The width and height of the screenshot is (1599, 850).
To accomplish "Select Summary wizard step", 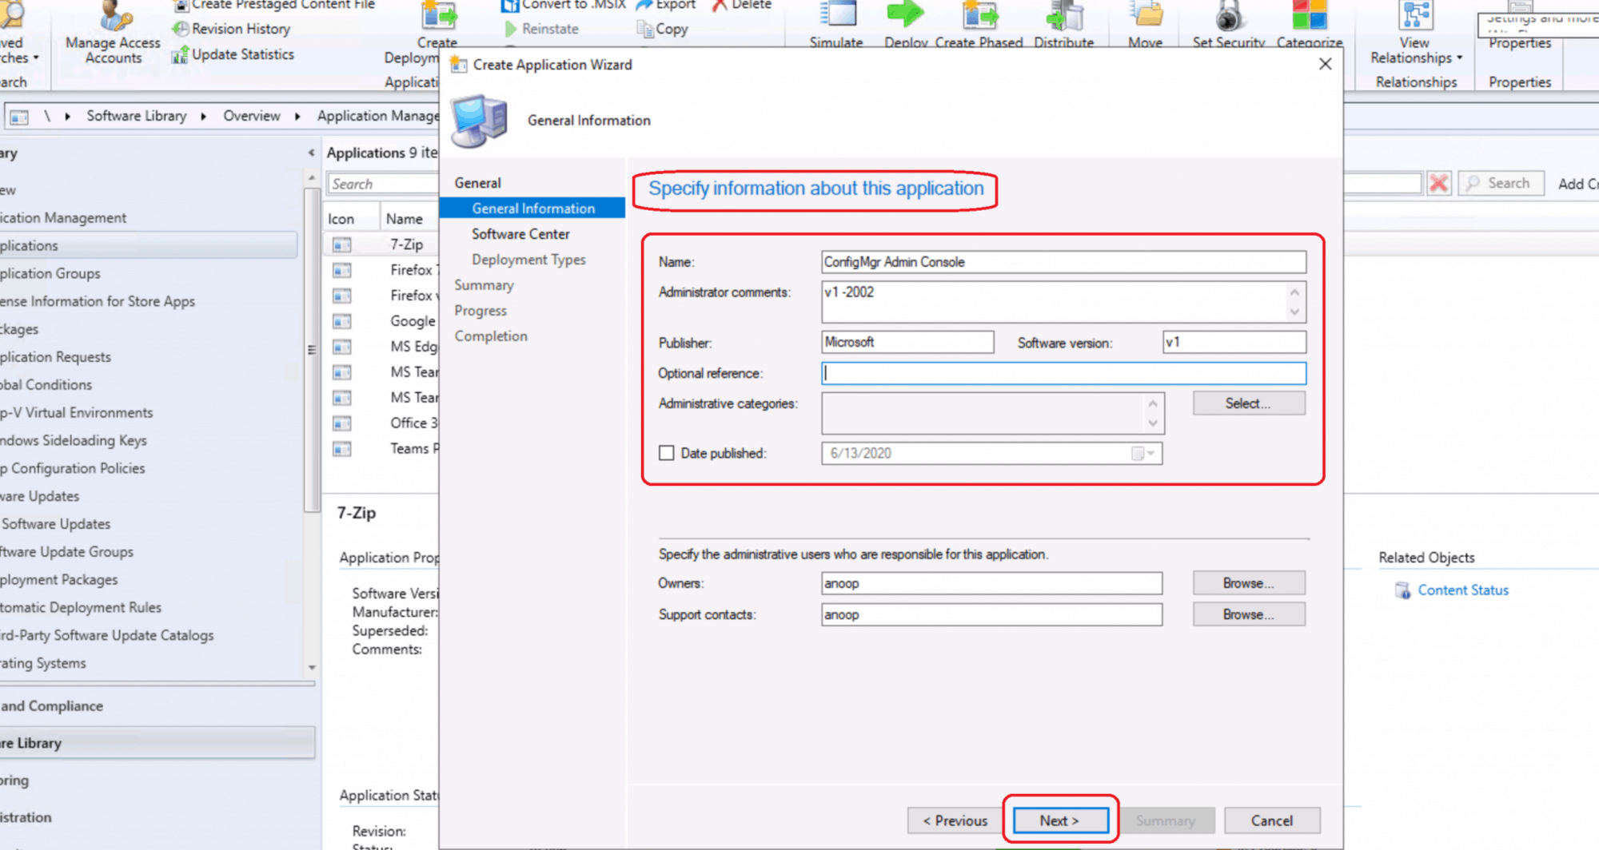I will [484, 285].
